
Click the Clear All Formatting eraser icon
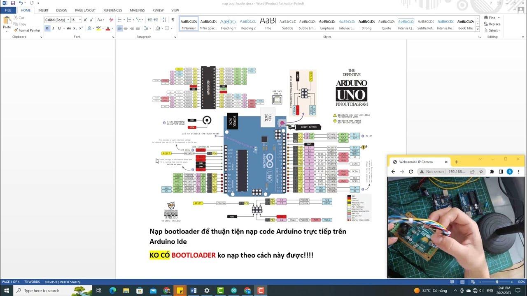coord(111,20)
